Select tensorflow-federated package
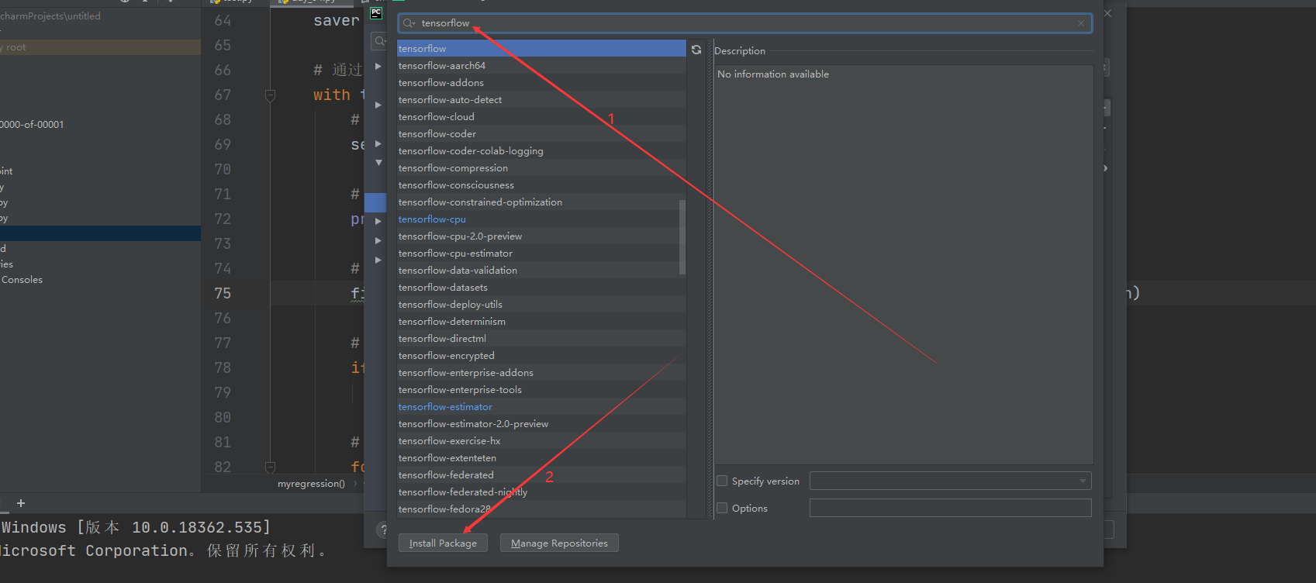This screenshot has height=583, width=1316. (x=541, y=474)
